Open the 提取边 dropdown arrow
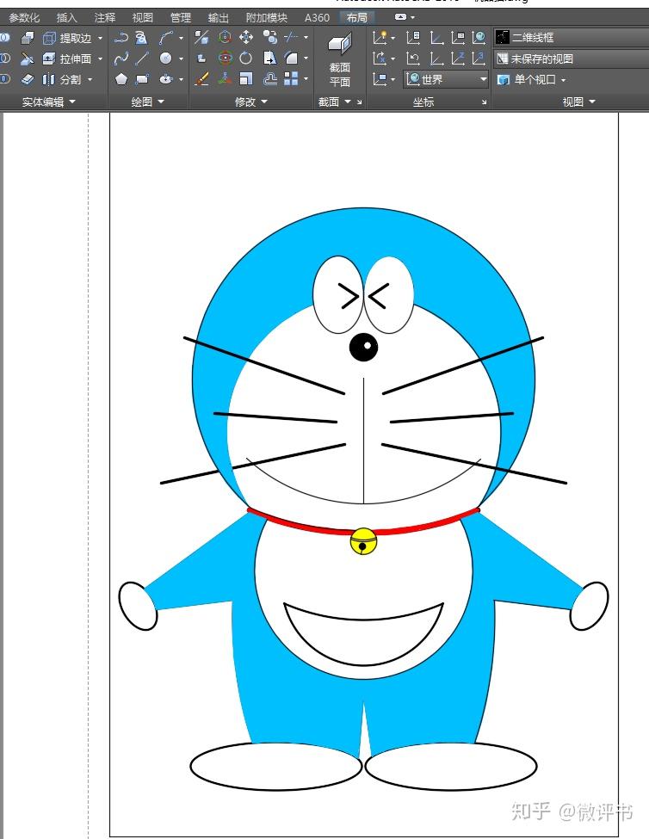The height and width of the screenshot is (839, 649). [100, 39]
